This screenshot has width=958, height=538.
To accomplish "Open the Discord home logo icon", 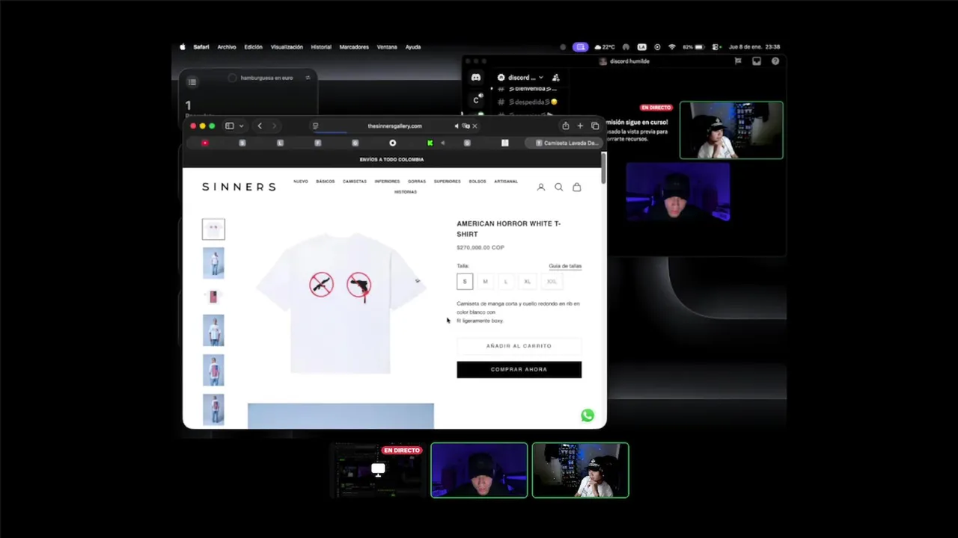I will click(476, 77).
